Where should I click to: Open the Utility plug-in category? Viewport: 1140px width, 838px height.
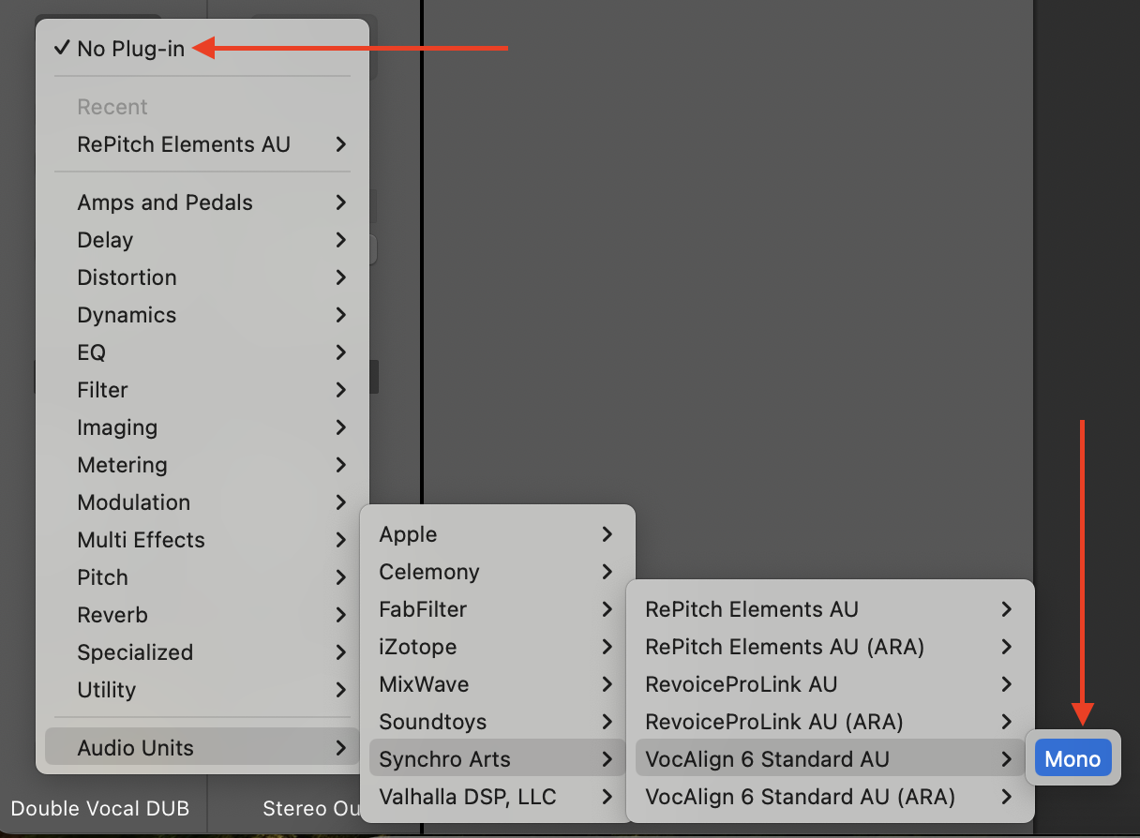[x=107, y=690]
